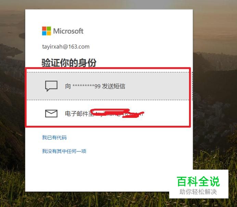This screenshot has width=237, height=207.
Task: Open the 我没有其中任何一项 link
Action: [x=64, y=151]
